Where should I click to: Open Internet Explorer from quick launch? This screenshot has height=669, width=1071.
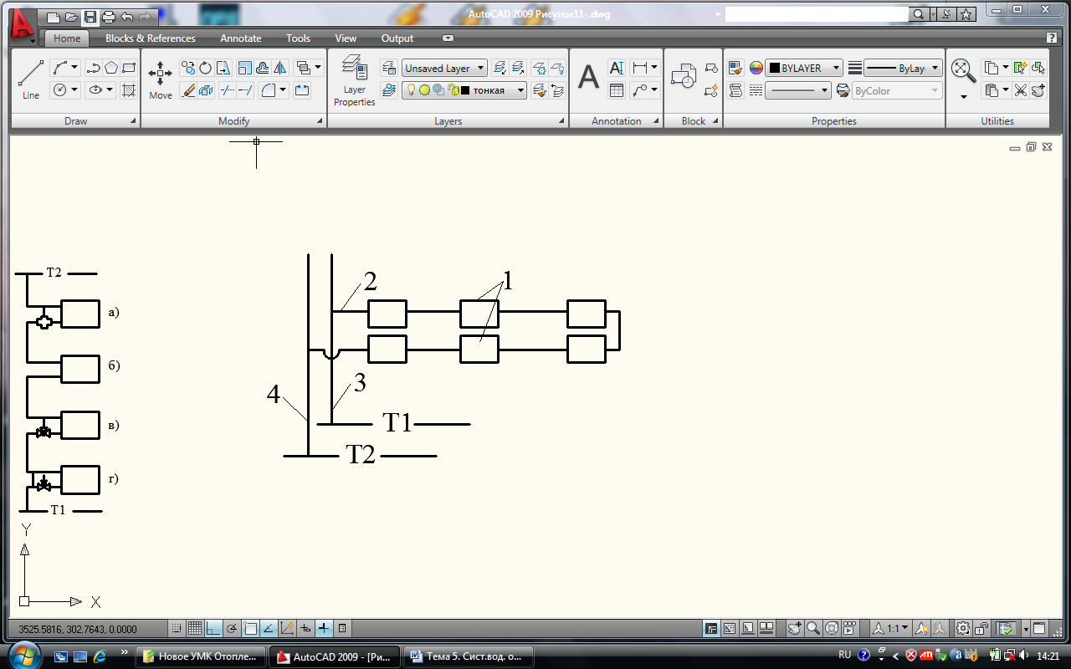(100, 656)
